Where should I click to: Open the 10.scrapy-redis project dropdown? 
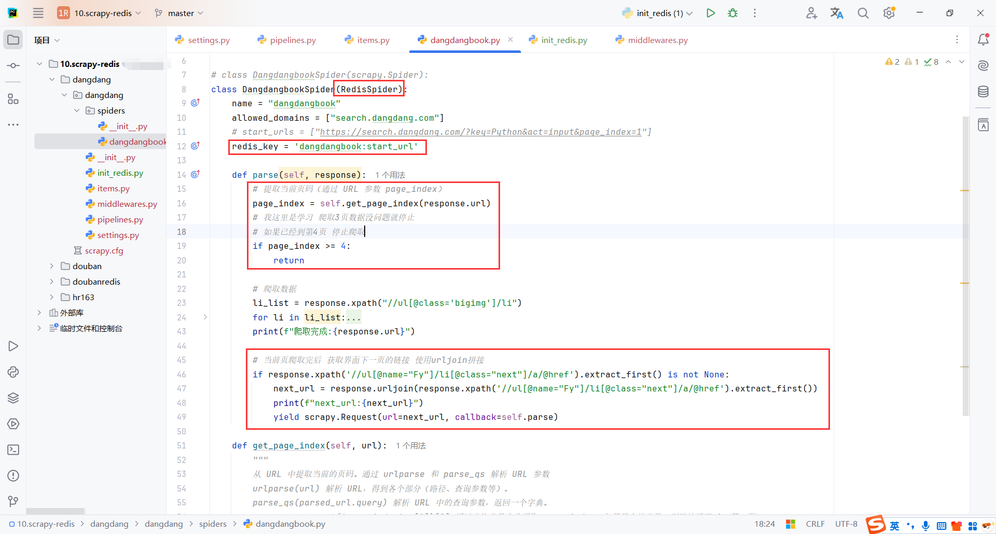coord(99,13)
